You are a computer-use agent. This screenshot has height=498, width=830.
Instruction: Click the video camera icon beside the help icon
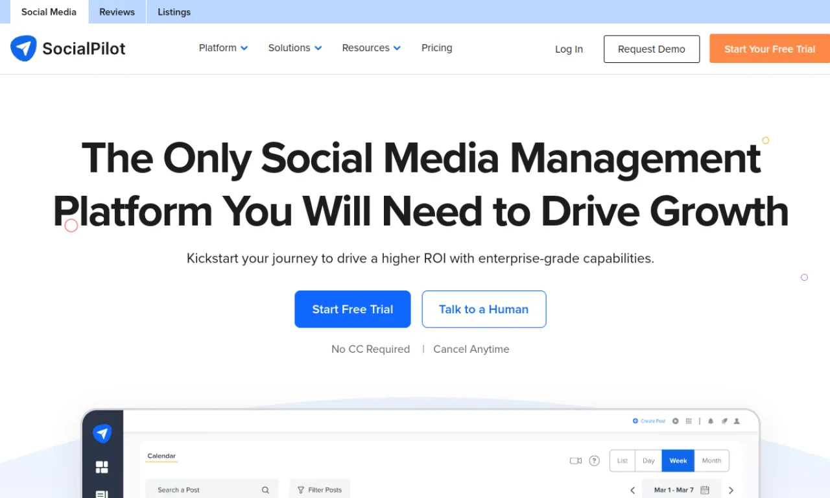click(x=576, y=461)
